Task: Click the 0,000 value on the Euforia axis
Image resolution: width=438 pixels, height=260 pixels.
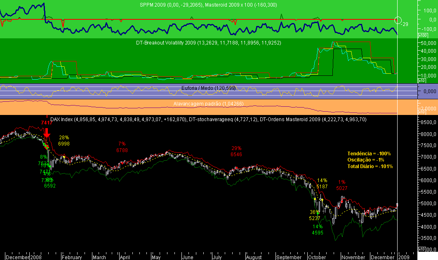Action: click(430, 91)
